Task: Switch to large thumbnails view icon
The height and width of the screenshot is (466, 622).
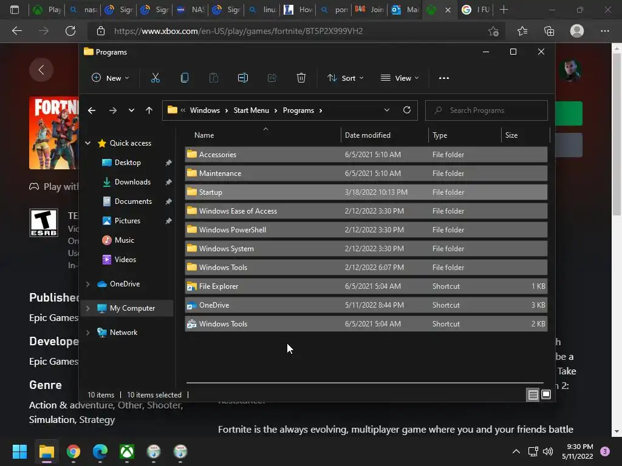Action: [x=546, y=394]
